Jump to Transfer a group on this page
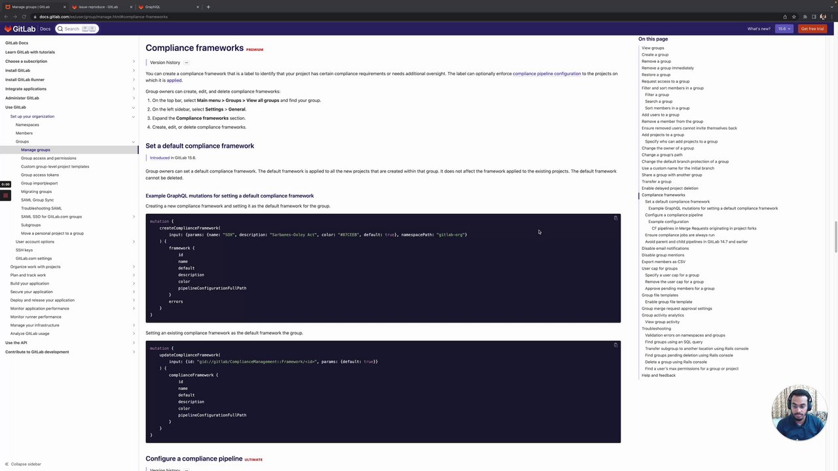 [656, 181]
